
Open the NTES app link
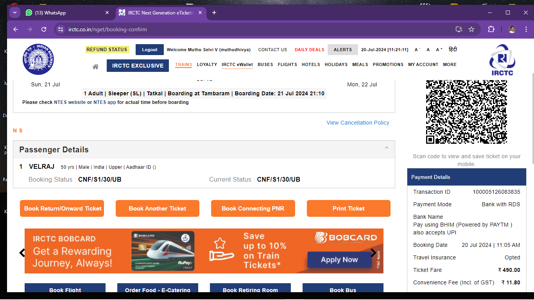tap(105, 102)
